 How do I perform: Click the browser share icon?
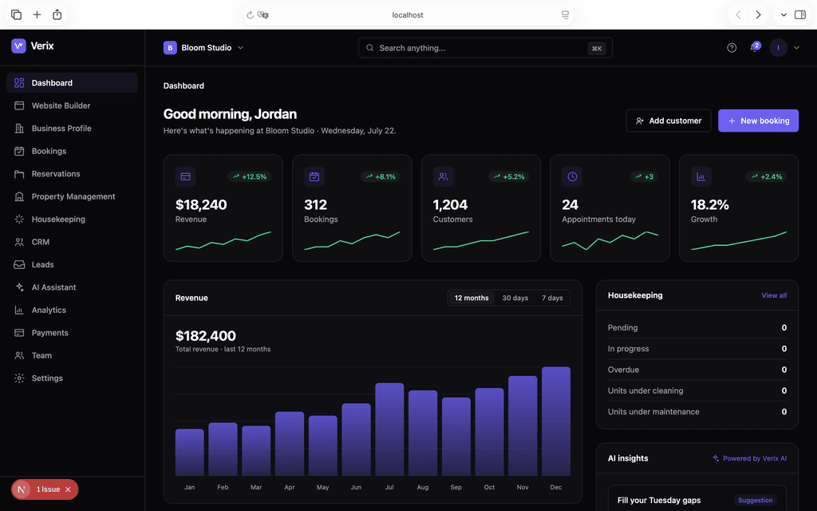point(57,14)
